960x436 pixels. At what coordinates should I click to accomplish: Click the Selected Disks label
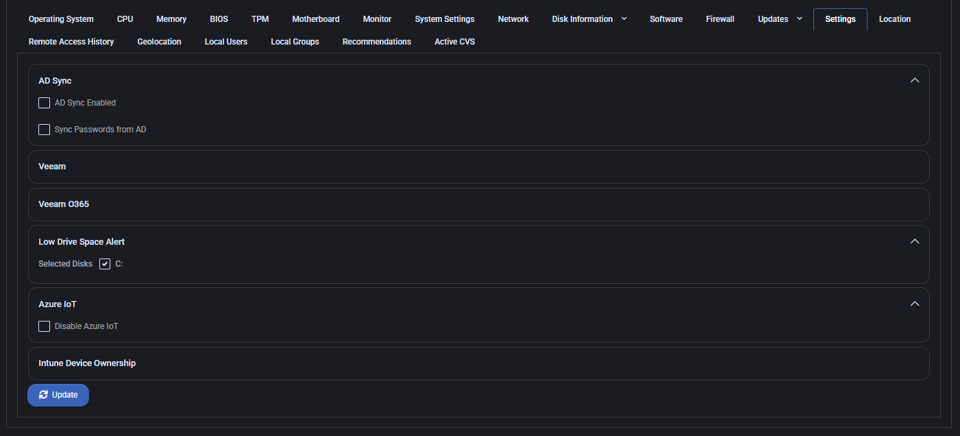coord(65,264)
